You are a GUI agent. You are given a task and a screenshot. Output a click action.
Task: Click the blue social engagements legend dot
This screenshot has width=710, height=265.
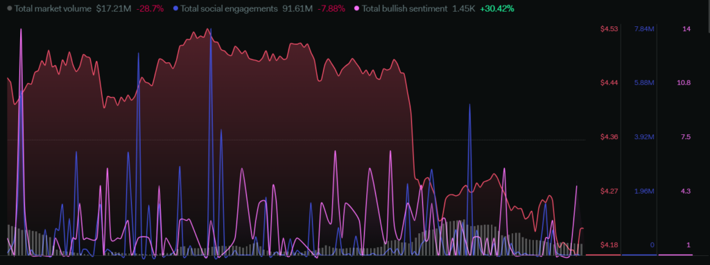coord(175,8)
